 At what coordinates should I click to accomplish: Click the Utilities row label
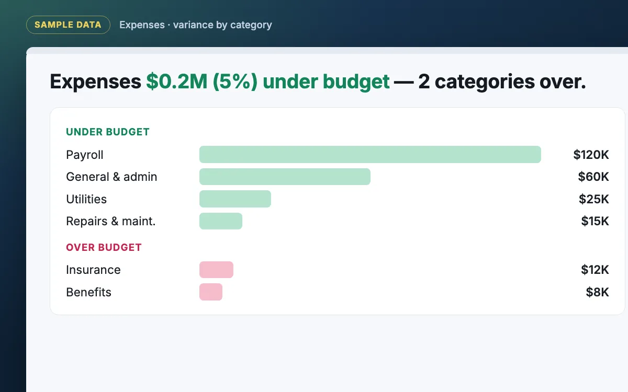click(x=86, y=199)
